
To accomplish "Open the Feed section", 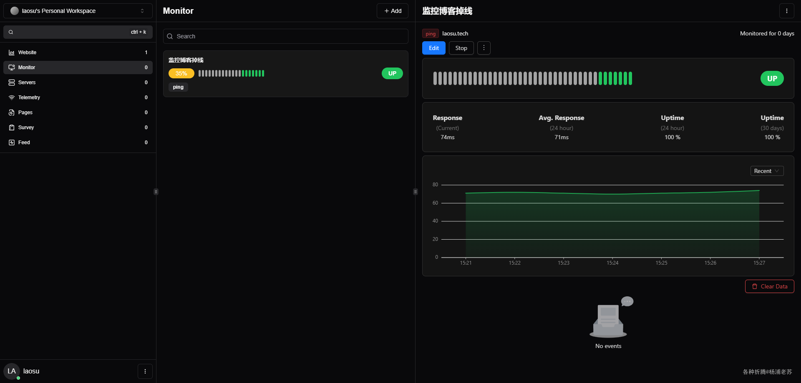I will [x=78, y=143].
